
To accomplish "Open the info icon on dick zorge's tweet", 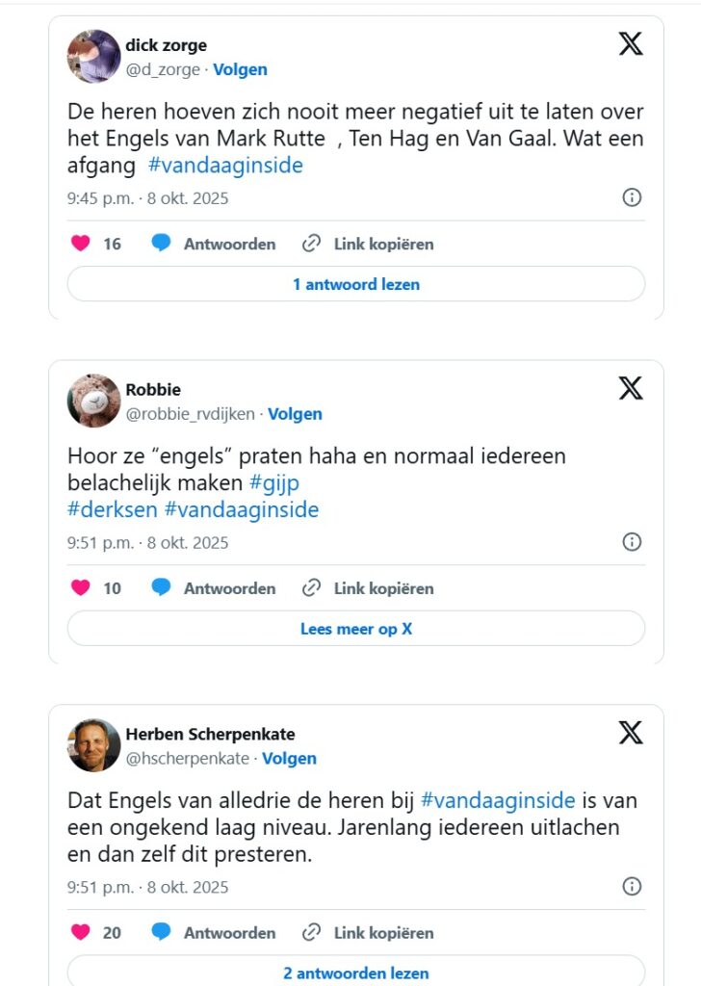I will pyautogui.click(x=632, y=197).
